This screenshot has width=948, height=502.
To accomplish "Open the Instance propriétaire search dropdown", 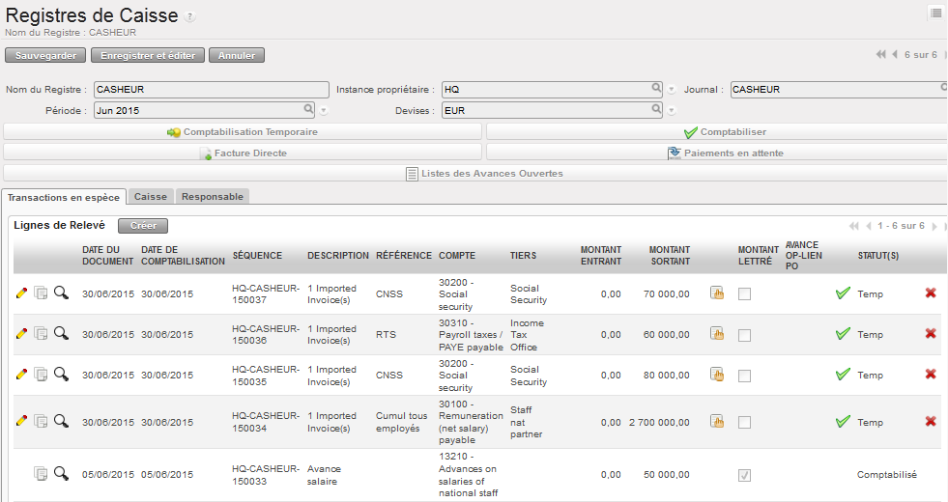I will (656, 89).
